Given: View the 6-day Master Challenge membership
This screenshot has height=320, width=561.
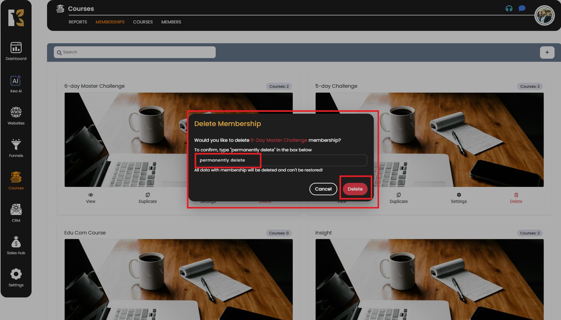Looking at the screenshot, I should point(91,198).
